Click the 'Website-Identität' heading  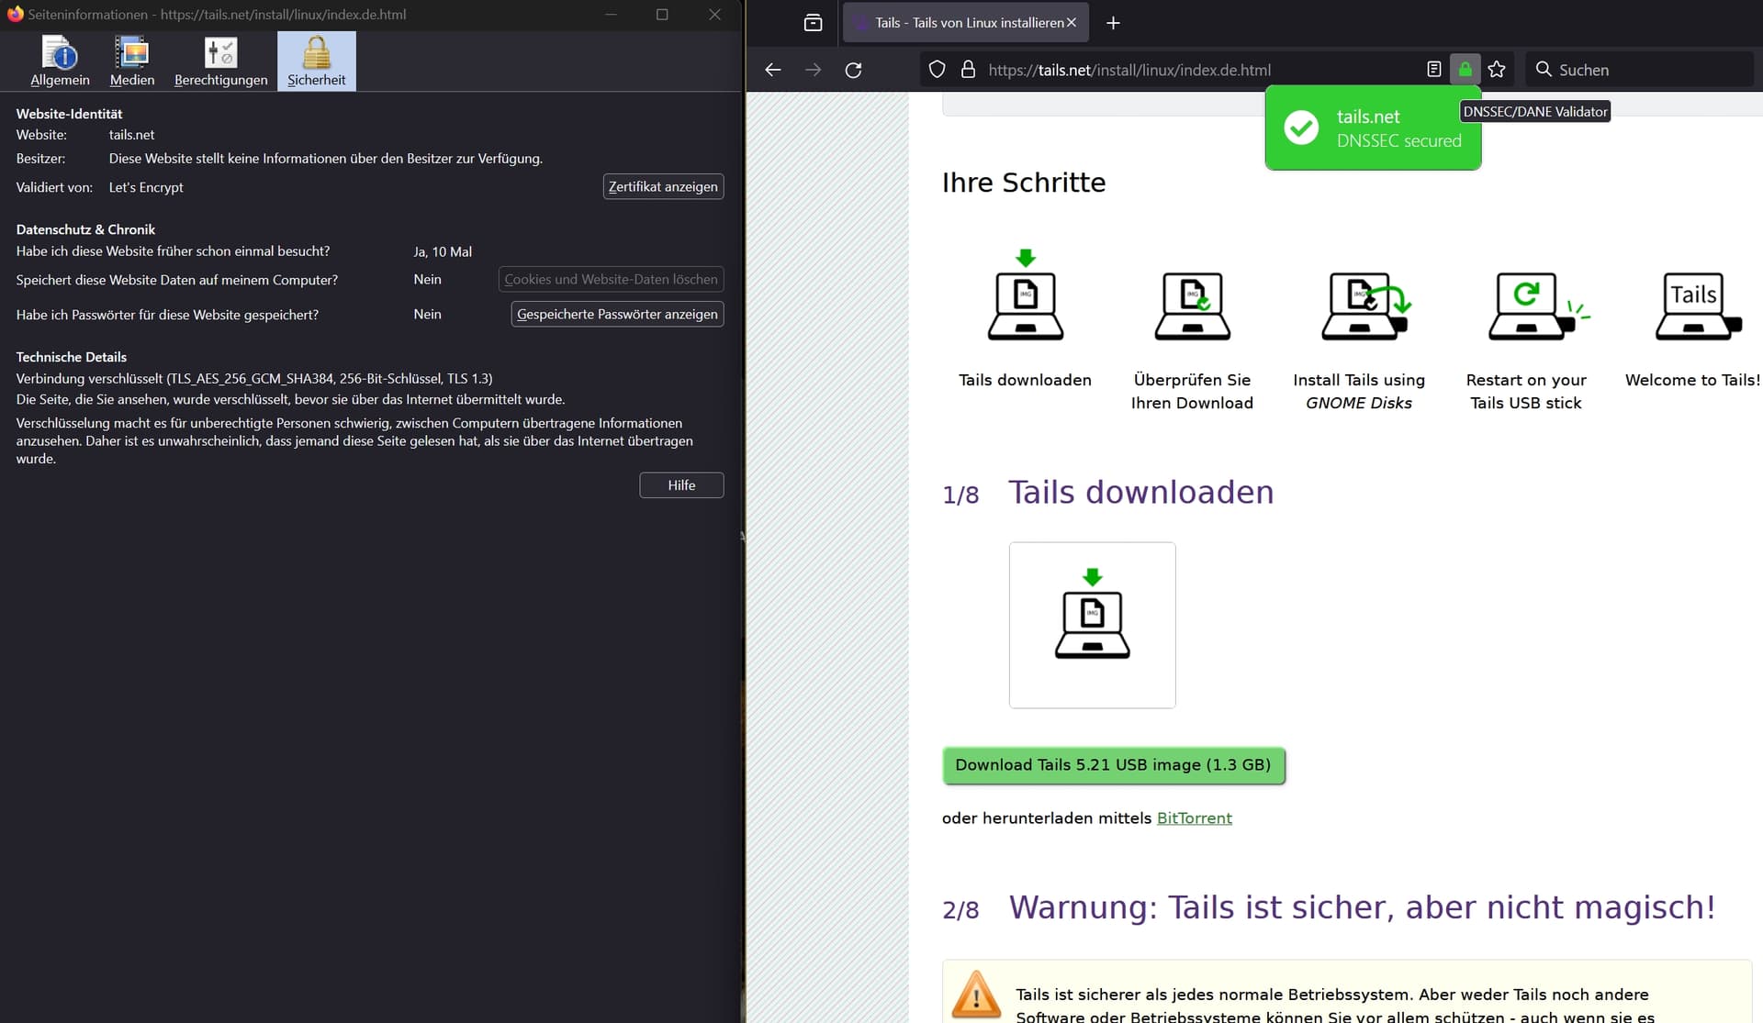(x=69, y=114)
